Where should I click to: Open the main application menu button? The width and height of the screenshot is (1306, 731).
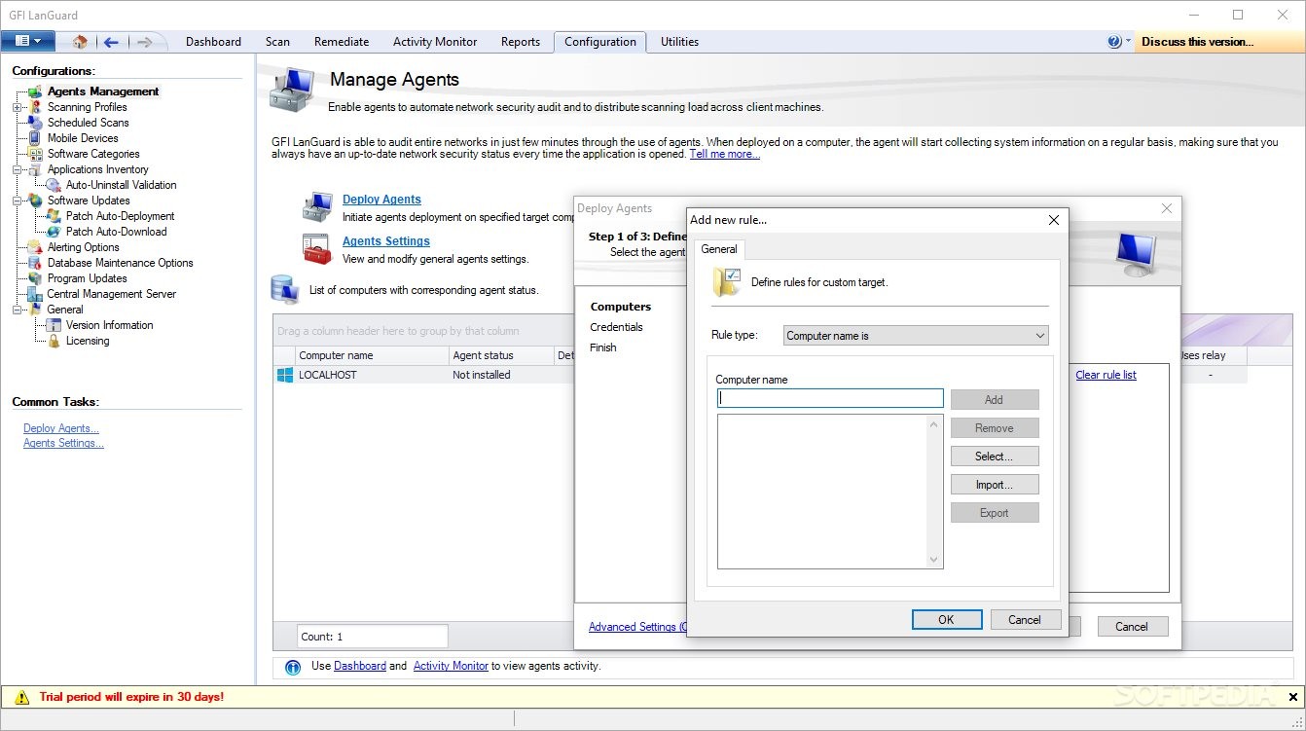(27, 41)
